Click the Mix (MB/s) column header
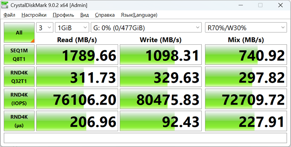This screenshot has width=291, height=147. [246, 40]
